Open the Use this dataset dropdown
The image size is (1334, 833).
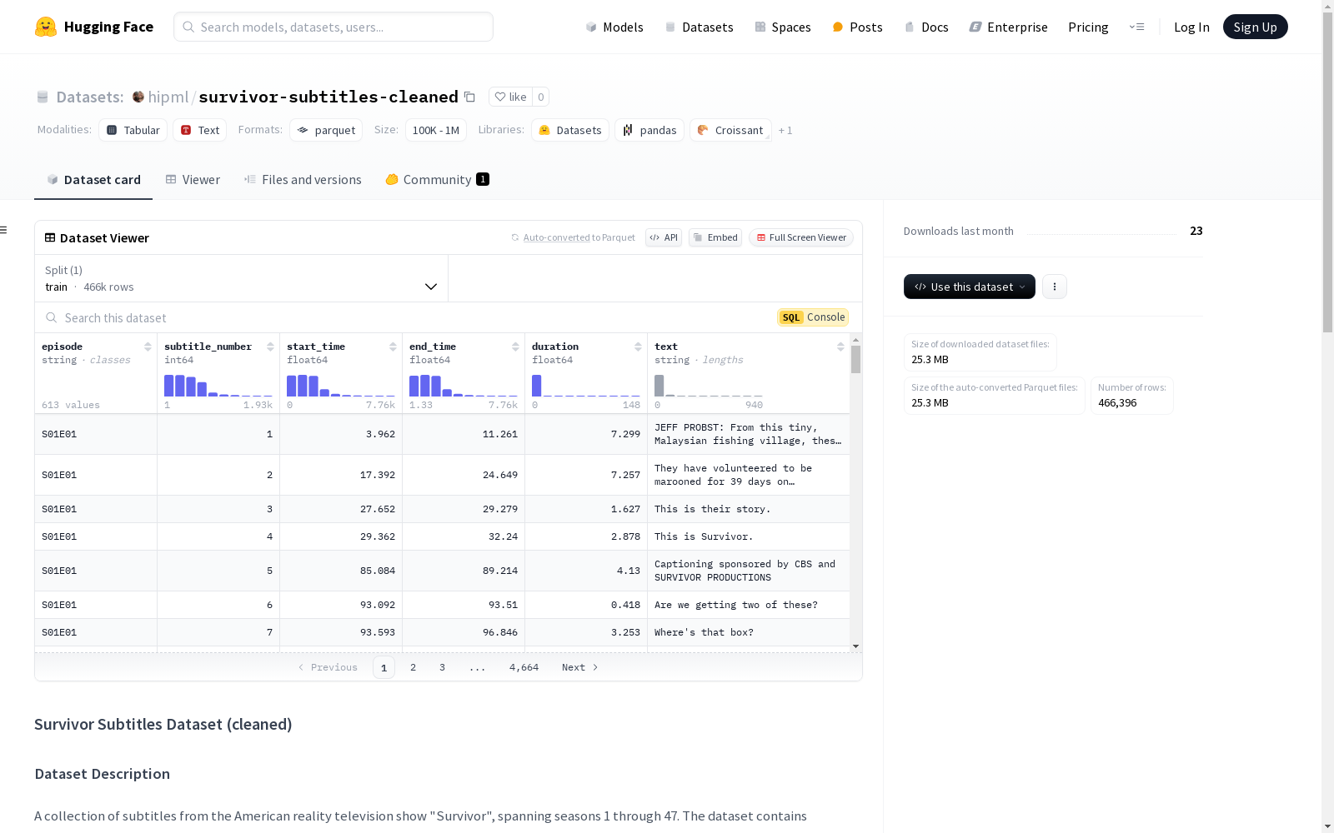tap(970, 287)
